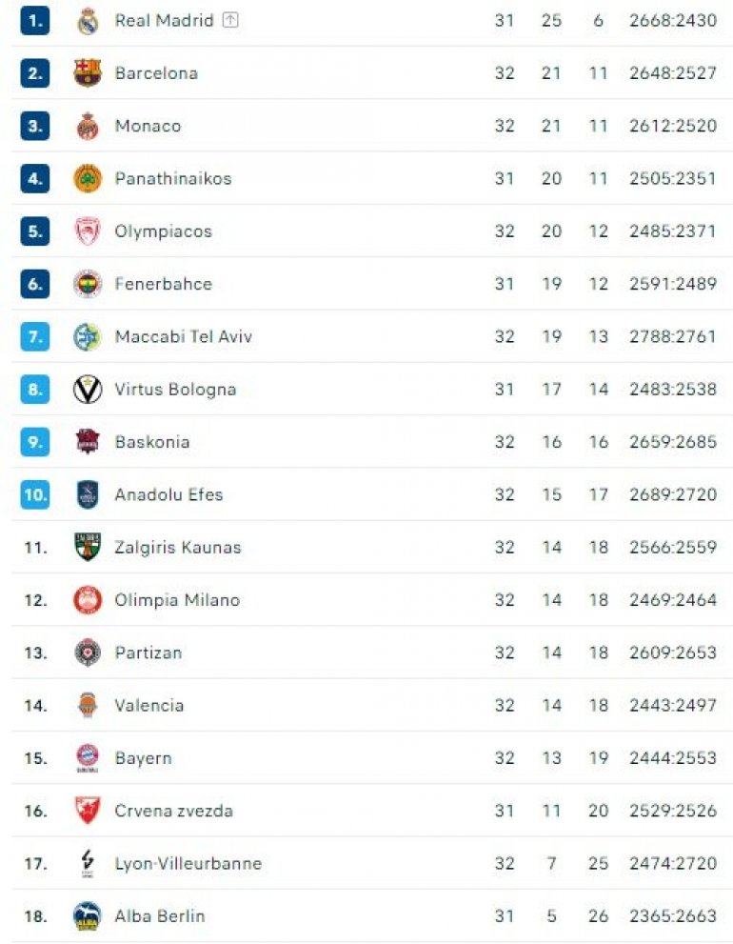The height and width of the screenshot is (944, 733).
Task: Click the Valencia basketball logo
Action: 88,706
